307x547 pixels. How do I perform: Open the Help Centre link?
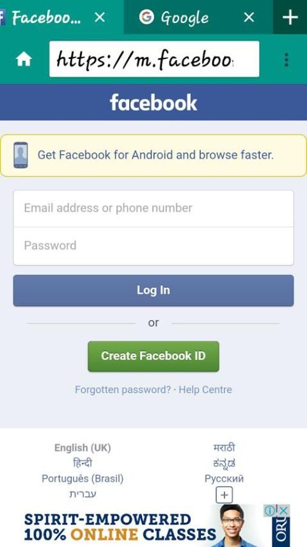[205, 389]
